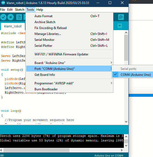Select Get Board Info
Viewport: 153px width, 157px height.
[70, 74]
